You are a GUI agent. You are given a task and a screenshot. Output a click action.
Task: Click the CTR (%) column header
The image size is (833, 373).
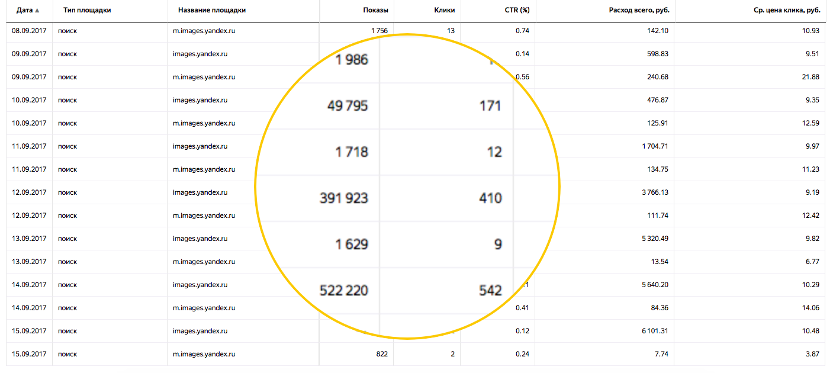click(x=516, y=10)
